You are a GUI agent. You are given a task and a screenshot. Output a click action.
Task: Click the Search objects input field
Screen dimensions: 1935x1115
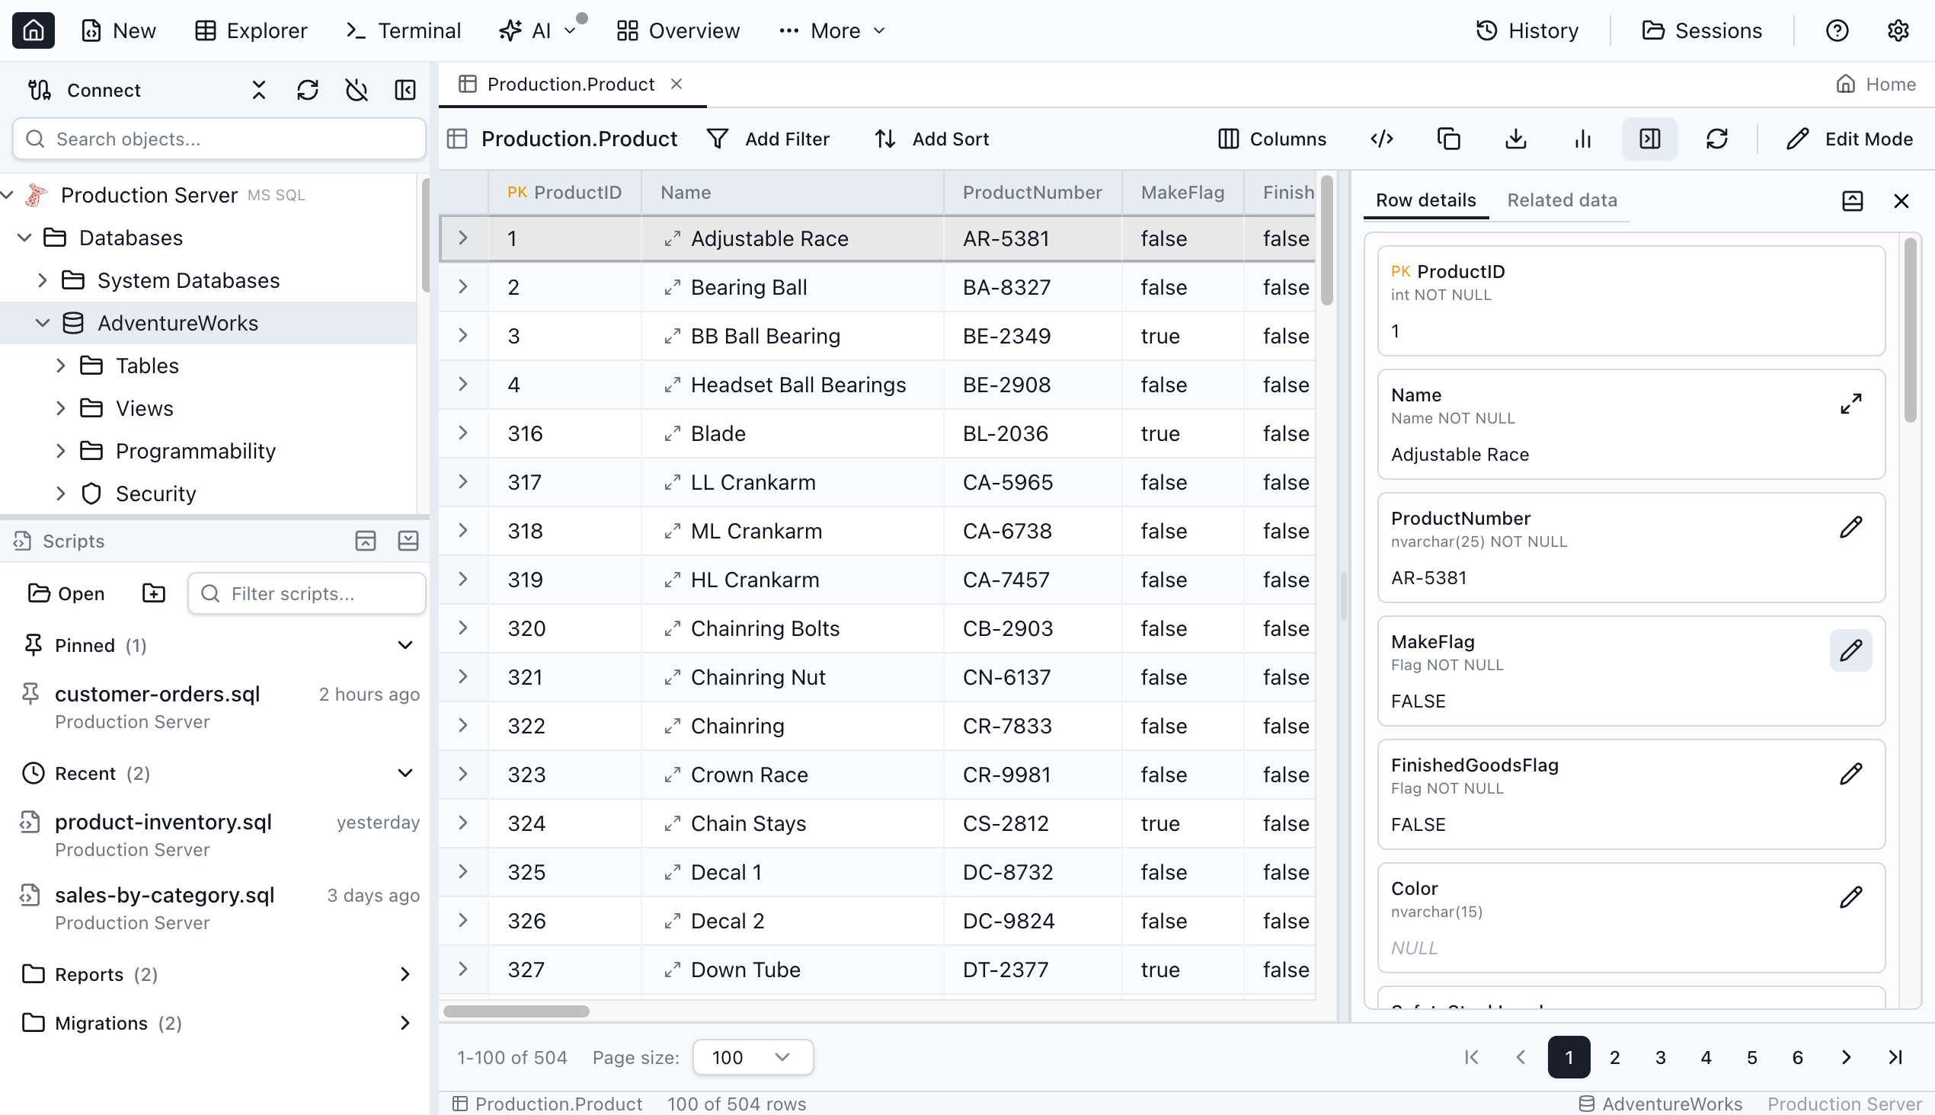coord(219,139)
